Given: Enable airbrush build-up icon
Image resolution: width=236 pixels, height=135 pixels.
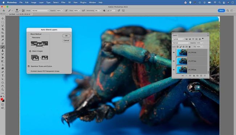Looking at the screenshot, I should tap(83, 11).
